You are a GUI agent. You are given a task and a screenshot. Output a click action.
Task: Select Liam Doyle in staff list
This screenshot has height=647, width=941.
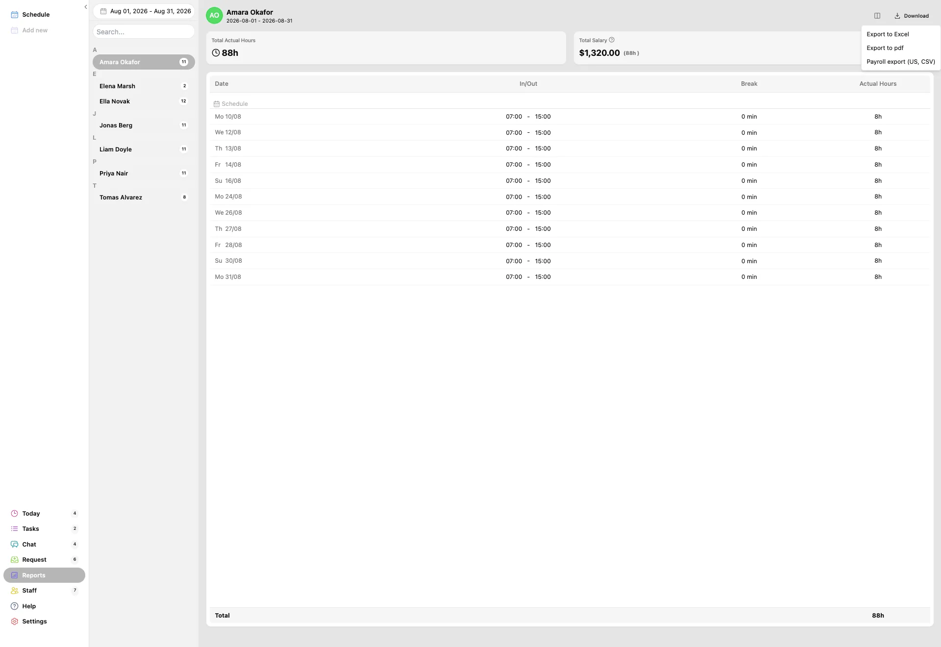point(144,149)
